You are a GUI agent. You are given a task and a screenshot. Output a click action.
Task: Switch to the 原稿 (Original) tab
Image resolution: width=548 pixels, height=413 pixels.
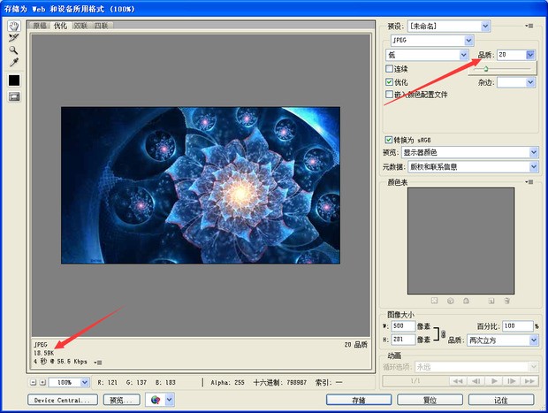(x=41, y=27)
